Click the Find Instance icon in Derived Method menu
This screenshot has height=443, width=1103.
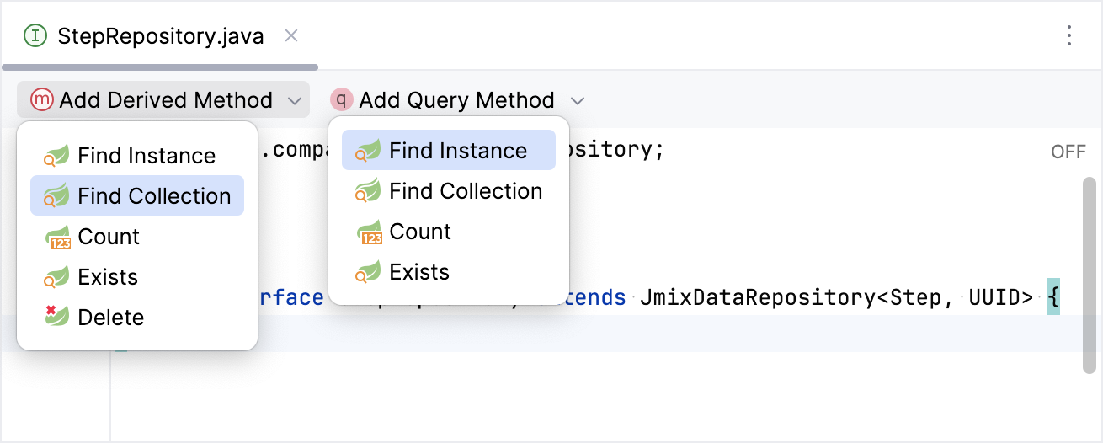(x=56, y=156)
